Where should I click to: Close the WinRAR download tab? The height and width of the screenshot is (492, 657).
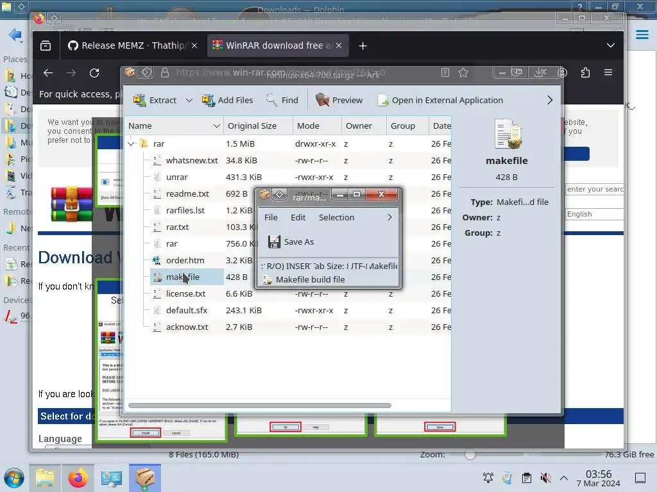click(339, 45)
